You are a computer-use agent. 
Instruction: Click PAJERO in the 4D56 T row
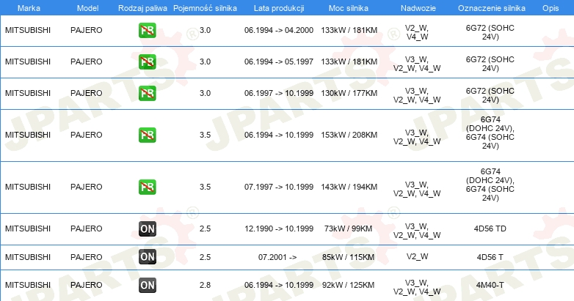(x=87, y=257)
